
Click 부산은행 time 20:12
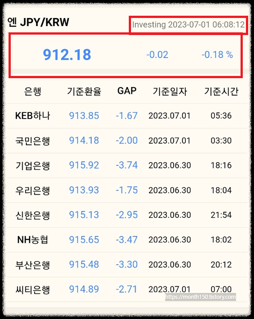221,265
